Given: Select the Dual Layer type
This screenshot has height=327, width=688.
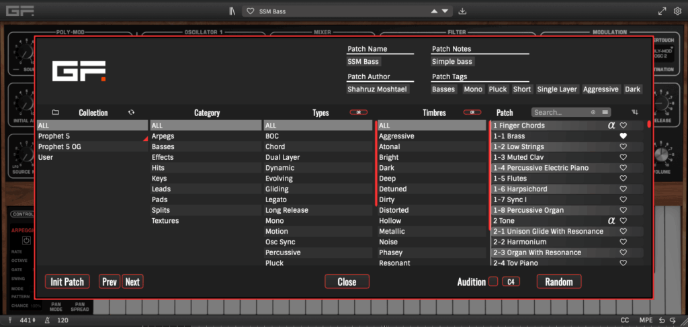Looking at the screenshot, I should point(318,157).
